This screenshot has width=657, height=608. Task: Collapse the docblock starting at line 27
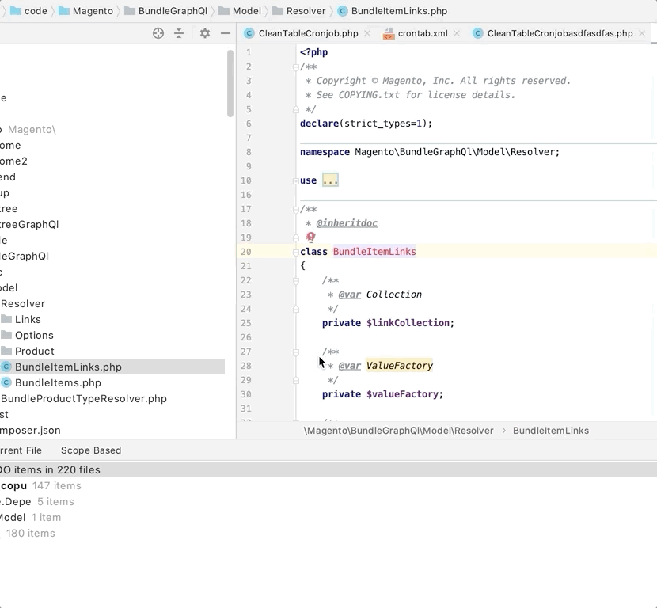[x=296, y=352]
